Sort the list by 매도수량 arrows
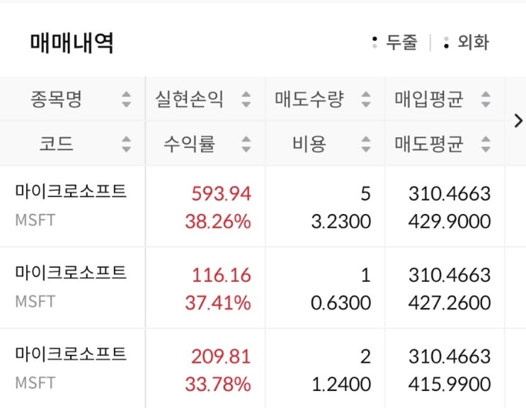Image resolution: width=526 pixels, height=408 pixels. pos(365,99)
